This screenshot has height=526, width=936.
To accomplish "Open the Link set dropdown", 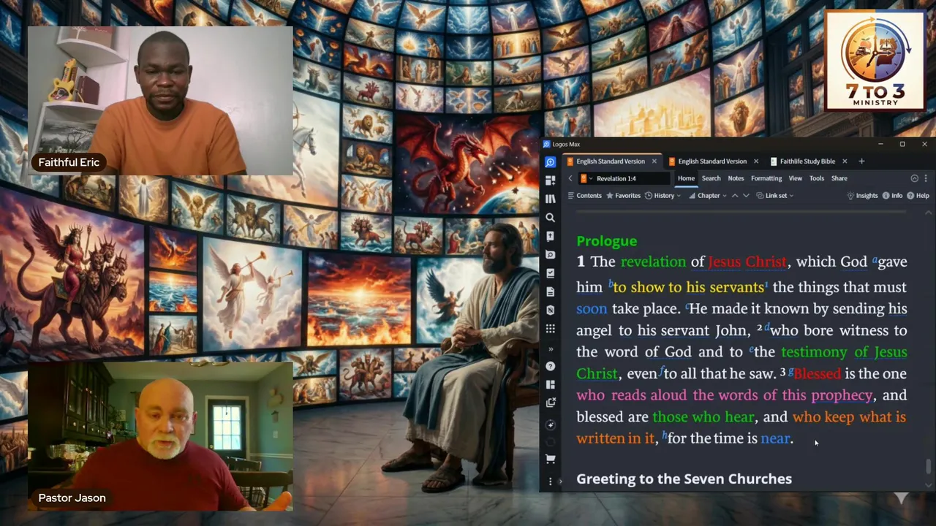I will [x=774, y=196].
